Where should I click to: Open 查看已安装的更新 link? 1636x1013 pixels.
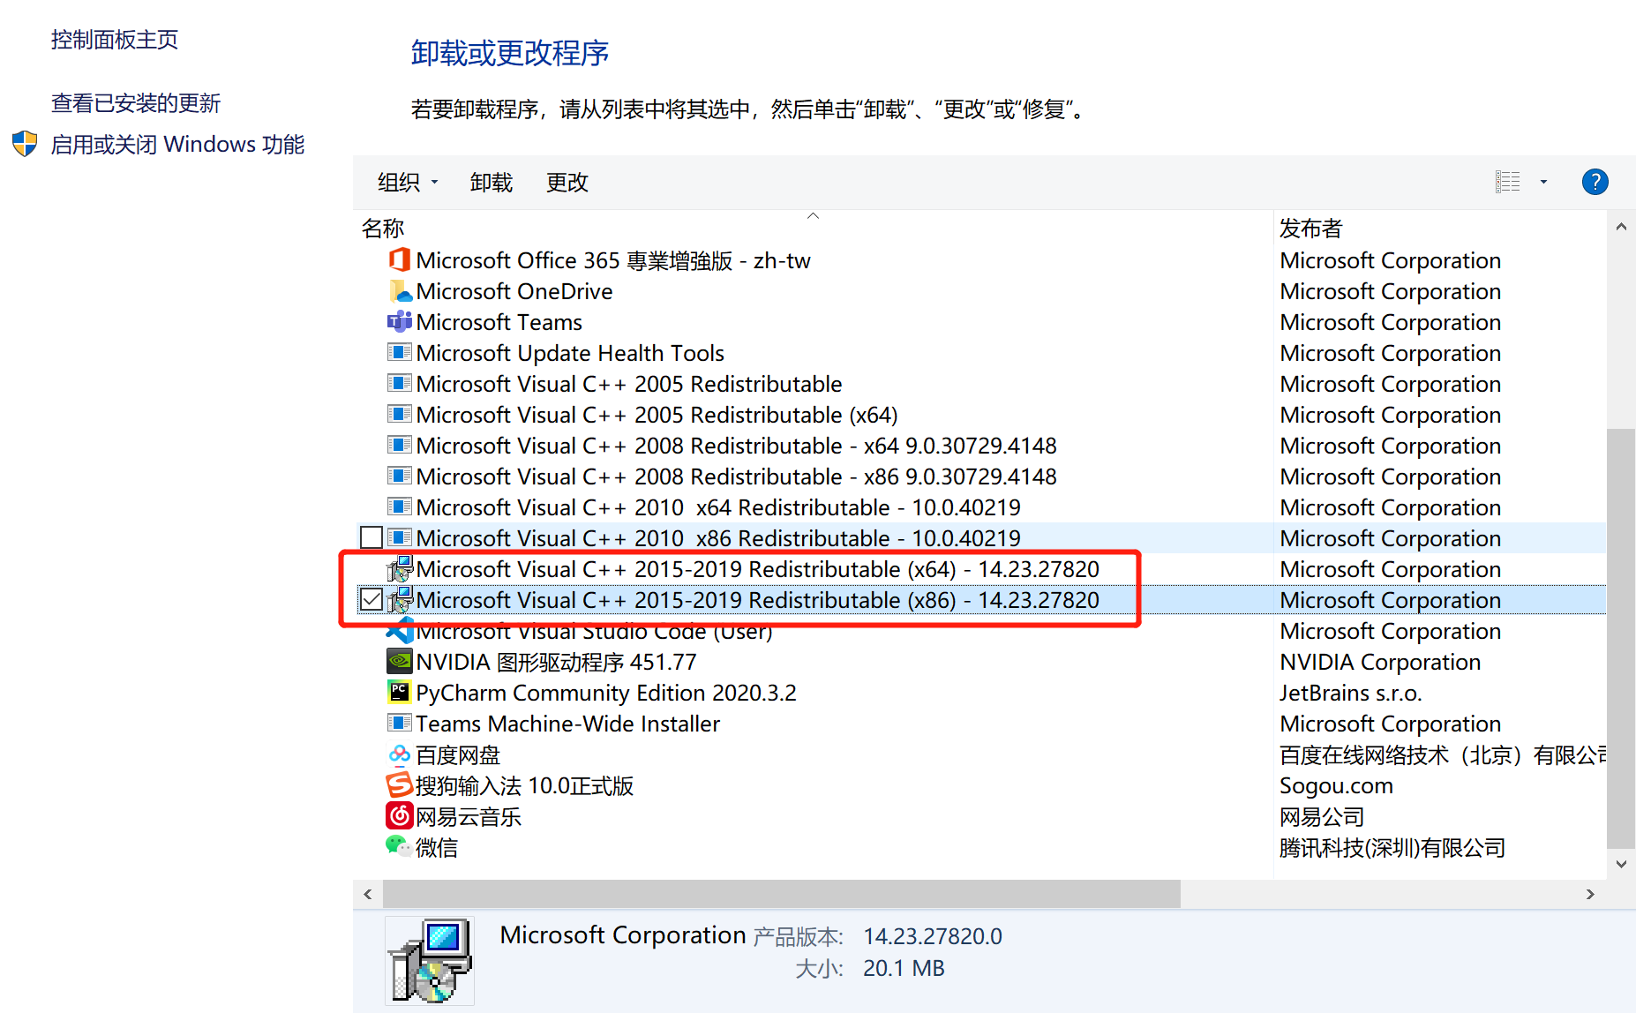pos(136,103)
